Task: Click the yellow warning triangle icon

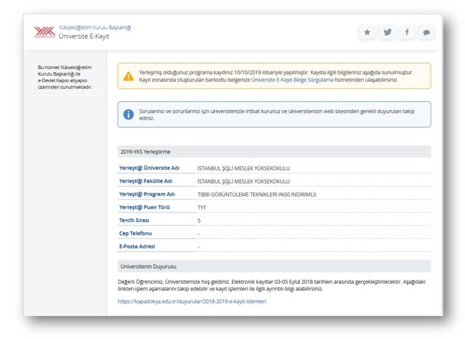Action: [129, 76]
